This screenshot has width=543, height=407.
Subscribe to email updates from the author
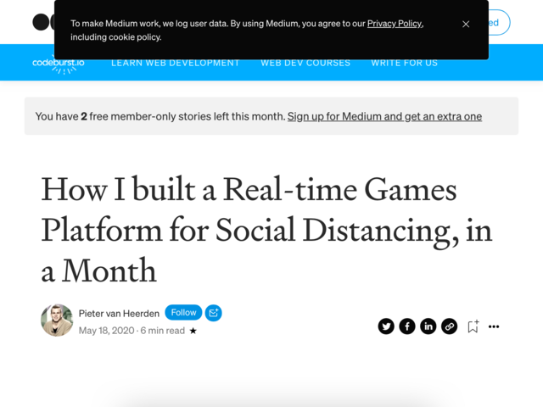point(213,313)
